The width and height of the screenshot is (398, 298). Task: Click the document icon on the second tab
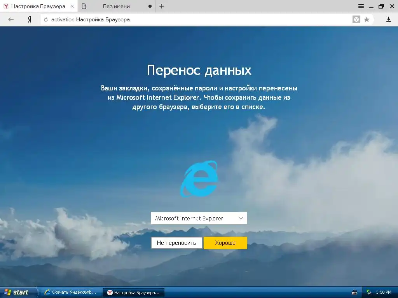tap(84, 6)
